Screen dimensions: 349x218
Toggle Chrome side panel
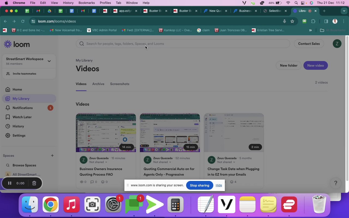[326, 21]
